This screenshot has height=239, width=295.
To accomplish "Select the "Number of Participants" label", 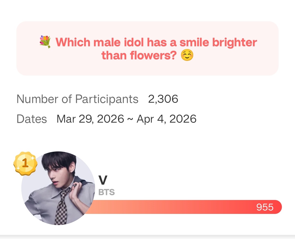I will [77, 99].
